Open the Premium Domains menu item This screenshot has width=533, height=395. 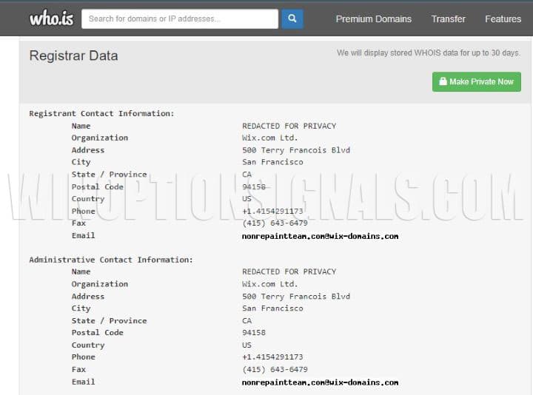(373, 18)
